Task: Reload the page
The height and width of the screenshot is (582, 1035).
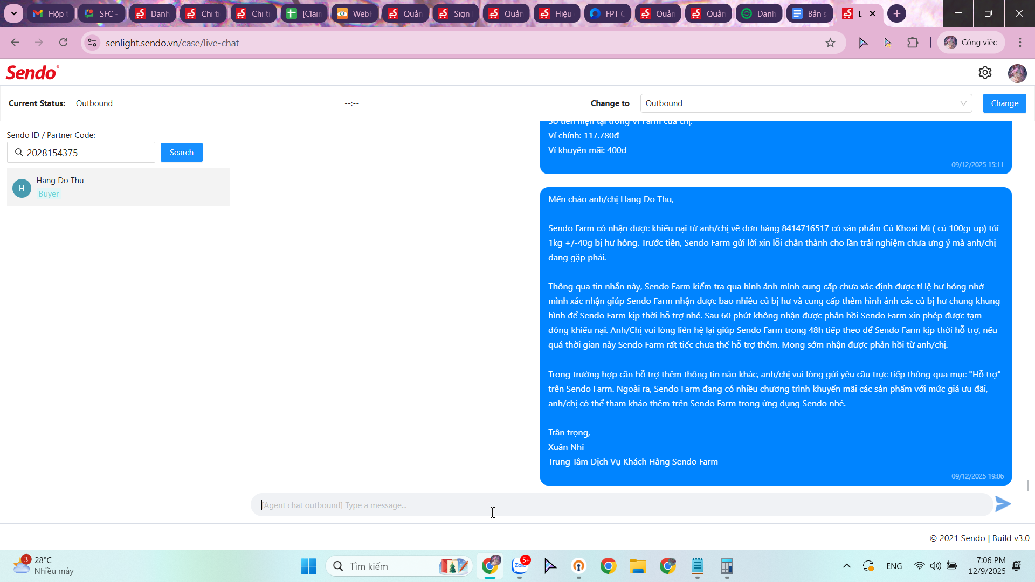Action: pos(64,43)
